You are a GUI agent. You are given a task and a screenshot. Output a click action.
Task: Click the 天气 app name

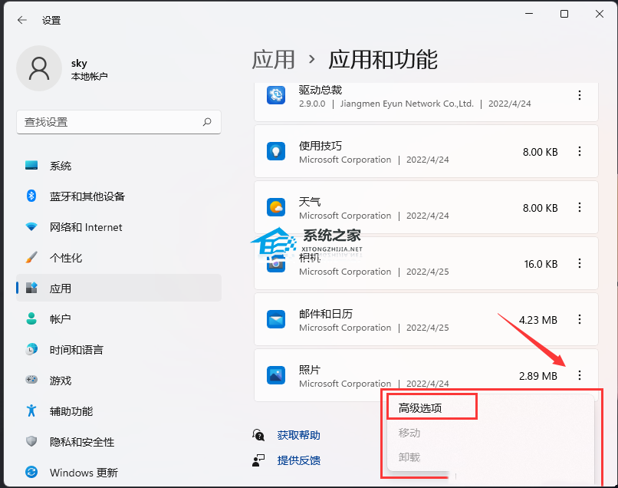click(x=310, y=202)
